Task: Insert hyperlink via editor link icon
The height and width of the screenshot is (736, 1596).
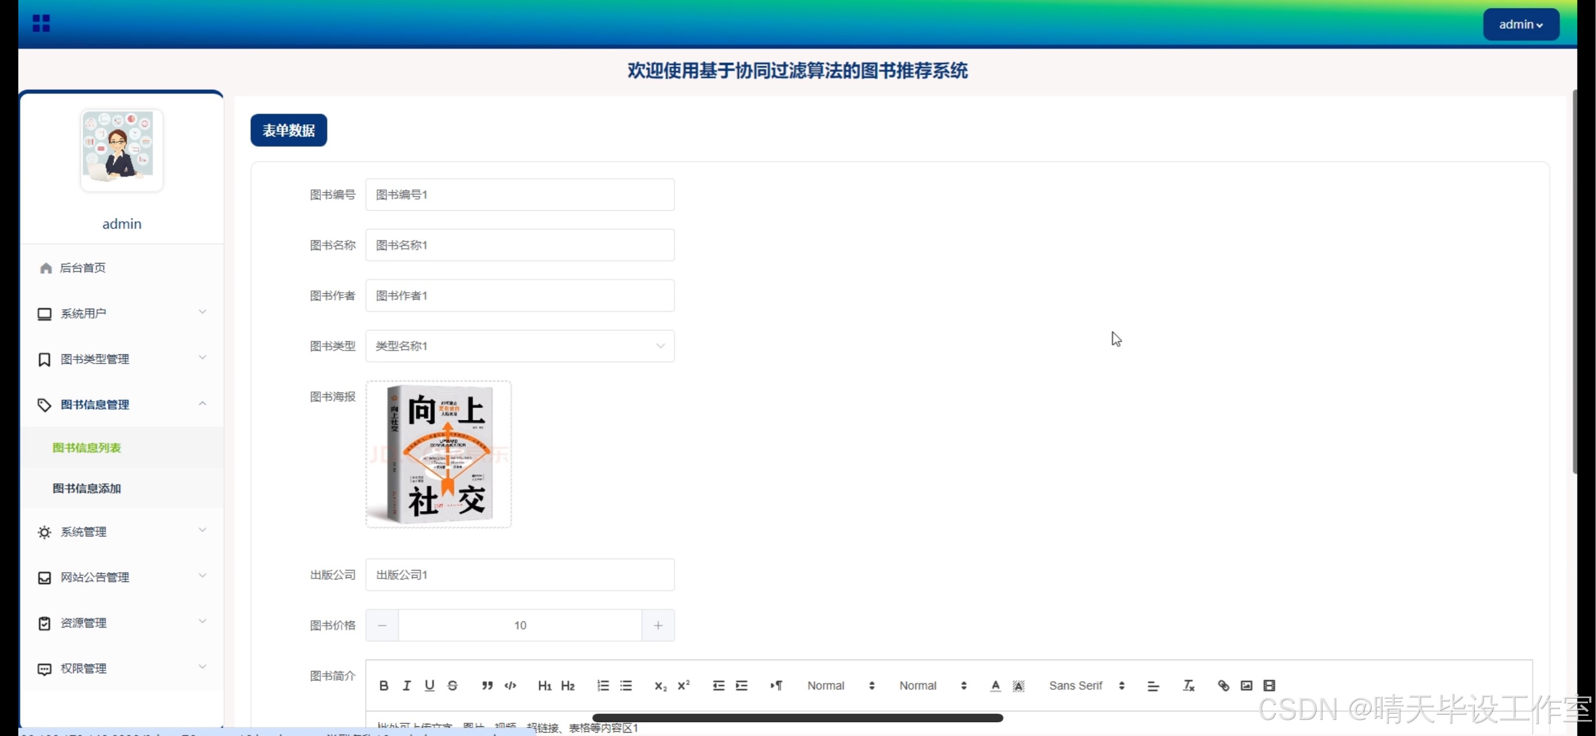Action: tap(1223, 685)
